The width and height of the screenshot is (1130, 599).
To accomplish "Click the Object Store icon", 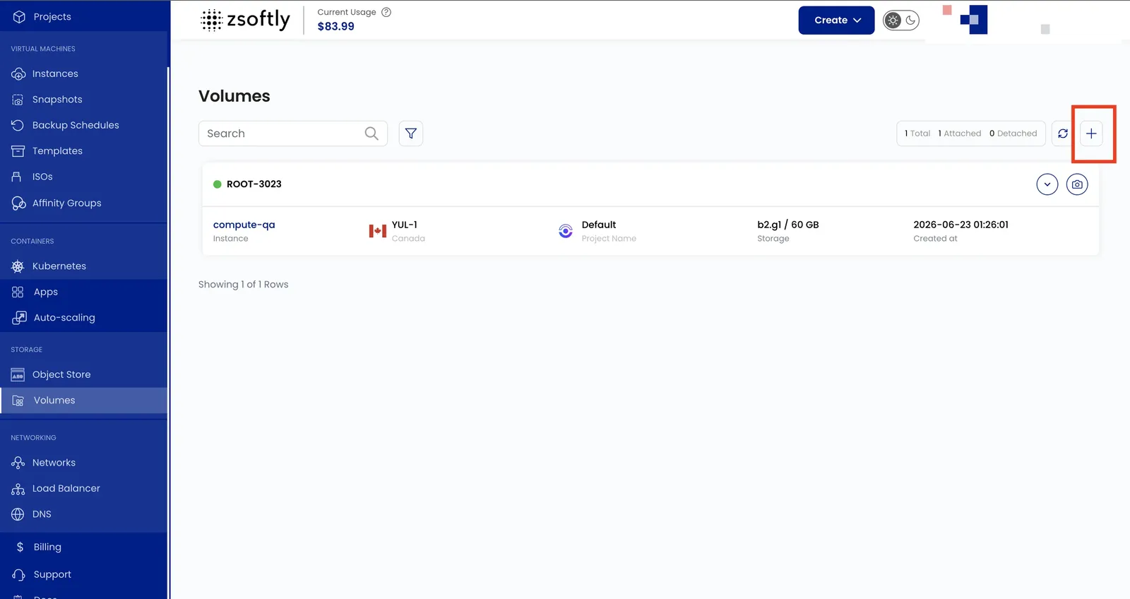I will (18, 374).
